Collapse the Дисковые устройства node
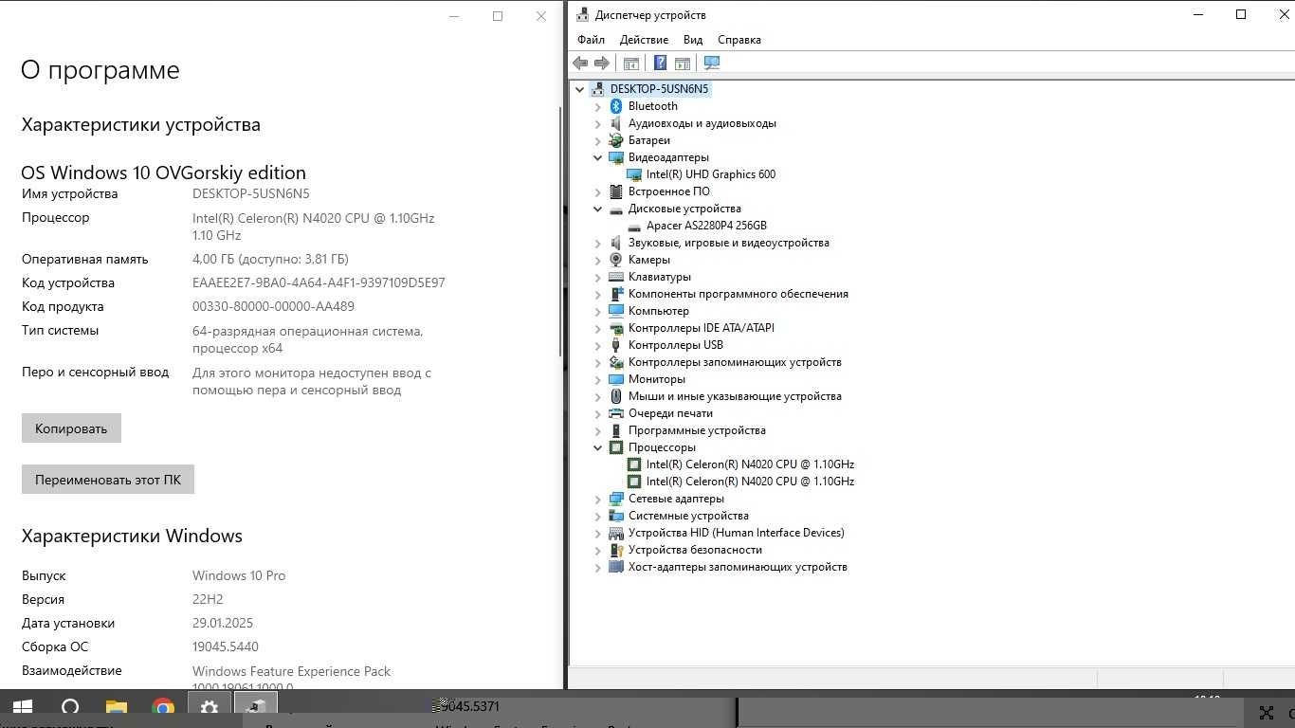 click(x=598, y=209)
